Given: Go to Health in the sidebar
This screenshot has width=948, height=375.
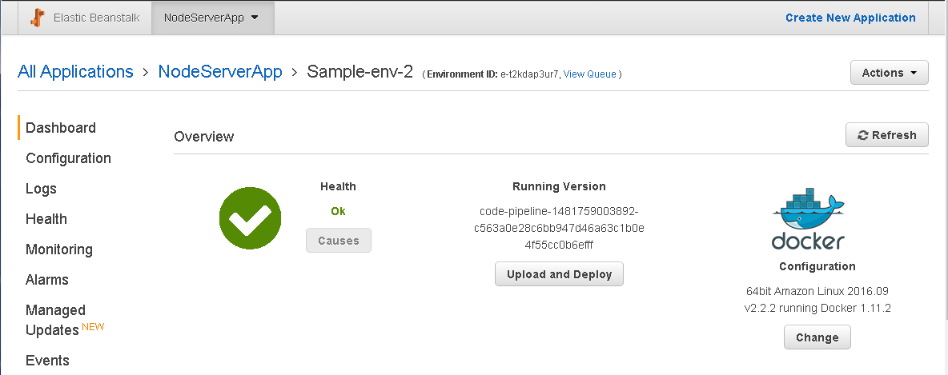Looking at the screenshot, I should coord(46,218).
